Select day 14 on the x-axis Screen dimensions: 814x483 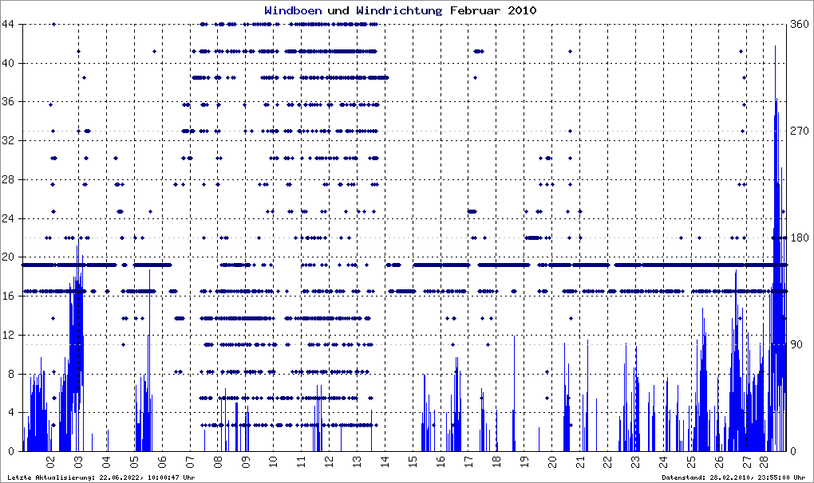tap(385, 461)
